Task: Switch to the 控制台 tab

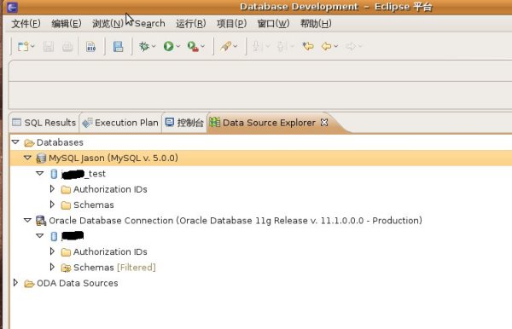Action: pyautogui.click(x=184, y=123)
